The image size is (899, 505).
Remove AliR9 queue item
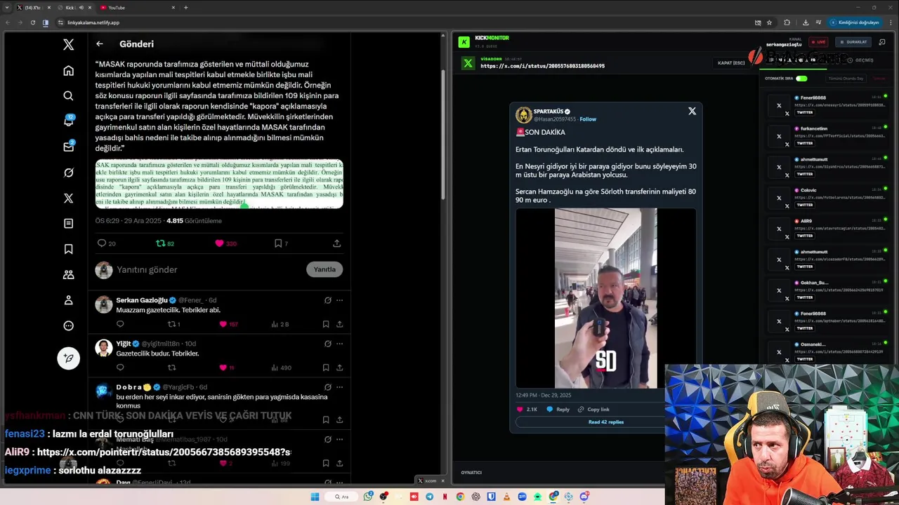click(778, 229)
